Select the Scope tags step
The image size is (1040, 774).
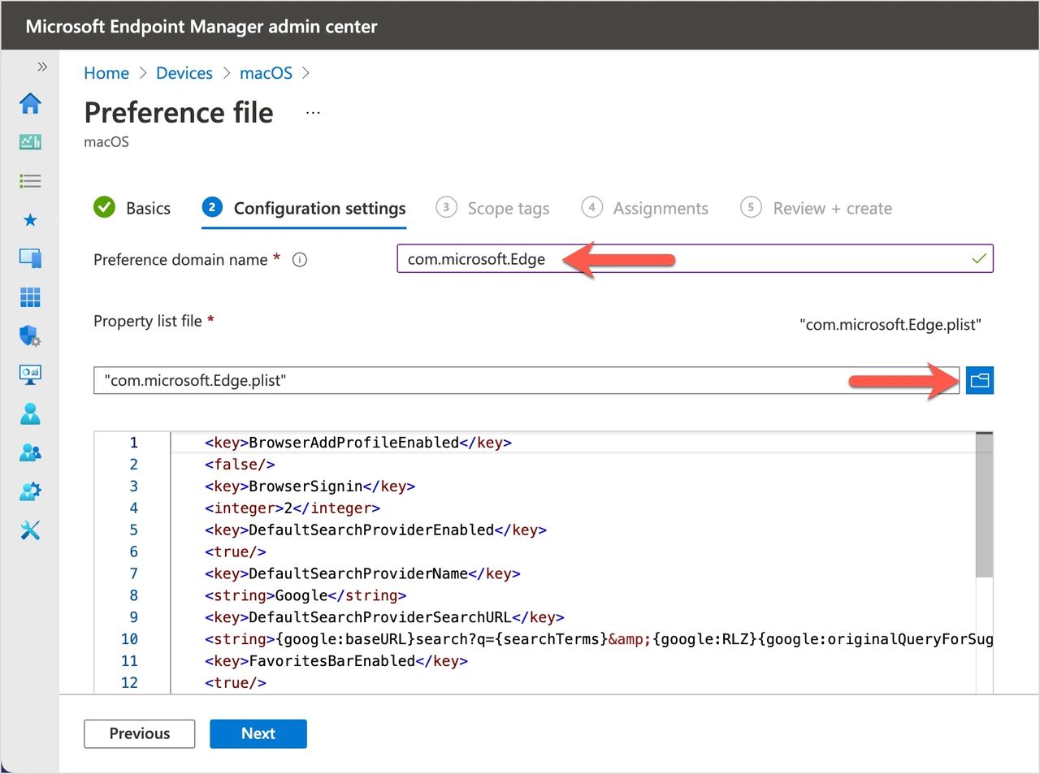pyautogui.click(x=493, y=208)
